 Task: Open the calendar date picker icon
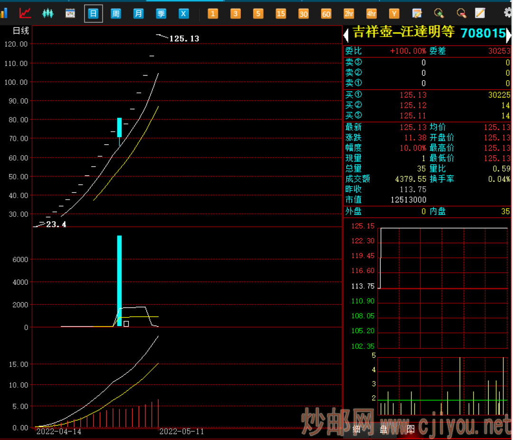coord(70,13)
